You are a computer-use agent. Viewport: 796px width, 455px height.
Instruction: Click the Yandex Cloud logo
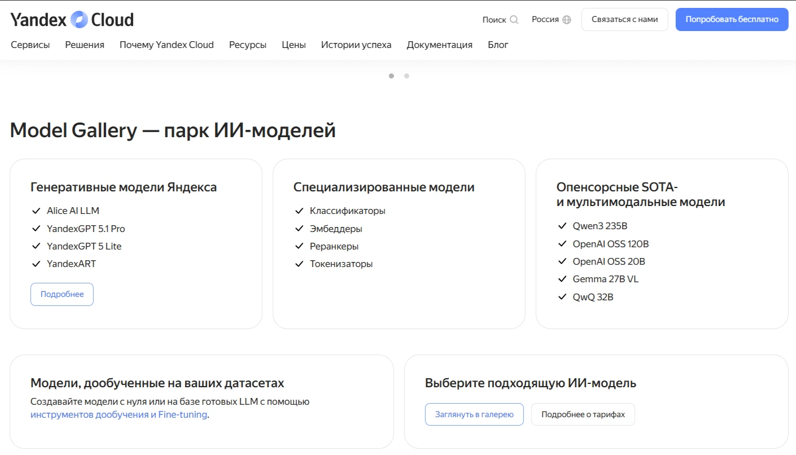(x=72, y=20)
